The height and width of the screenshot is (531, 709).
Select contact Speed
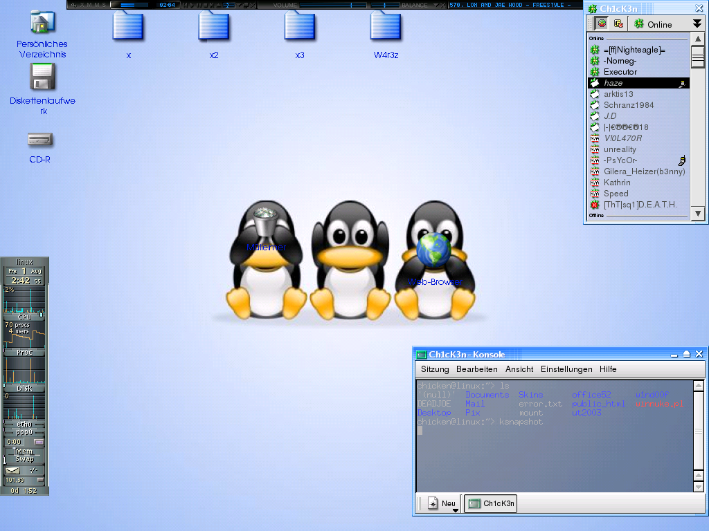[x=638, y=194]
